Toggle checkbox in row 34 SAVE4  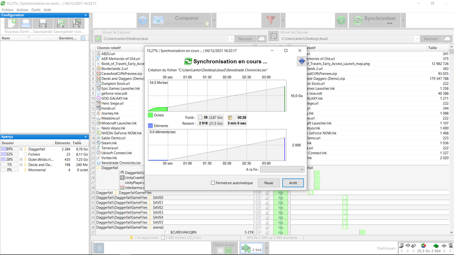[259, 217]
